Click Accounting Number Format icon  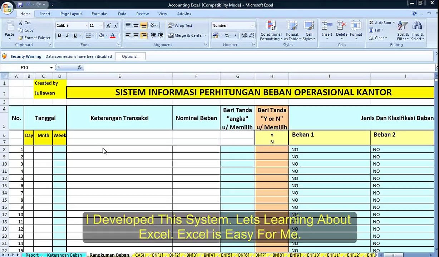215,35
